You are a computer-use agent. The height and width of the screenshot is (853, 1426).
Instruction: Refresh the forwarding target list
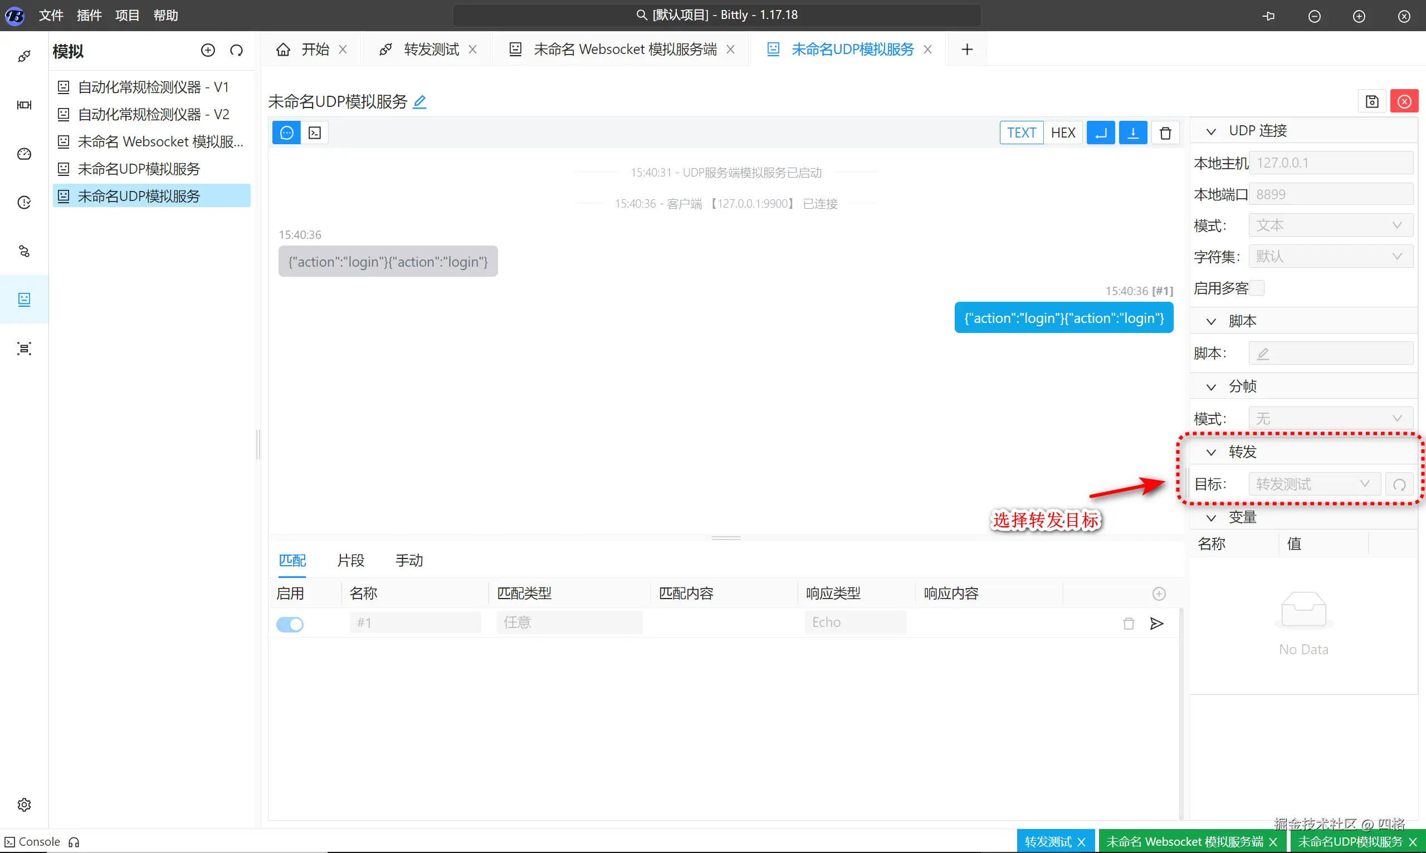tap(1399, 484)
